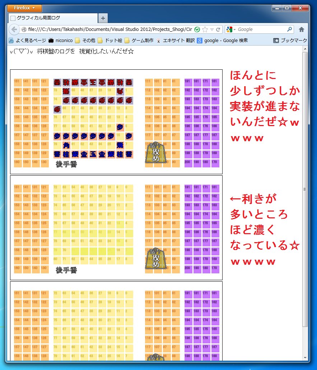Open the ドット絵 bookmarks folder
This screenshot has width=317, height=370.
point(110,41)
